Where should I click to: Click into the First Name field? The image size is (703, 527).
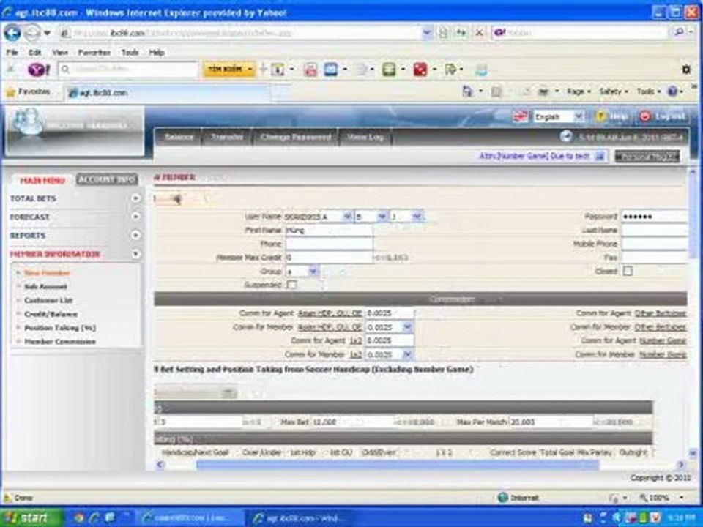329,231
